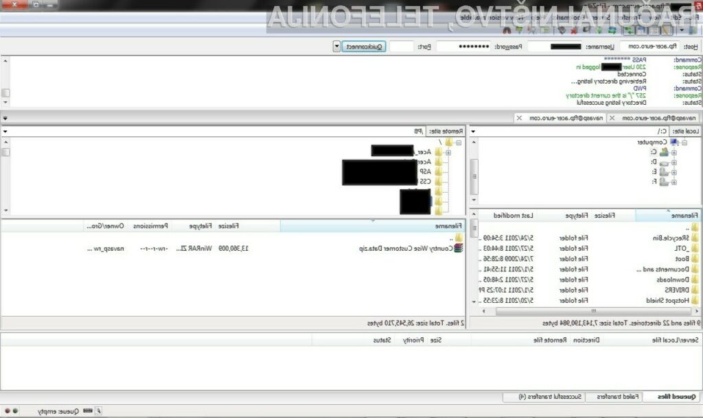Open the directory listing filters dialog
Screen dimensions: 703x418
tap(544, 30)
